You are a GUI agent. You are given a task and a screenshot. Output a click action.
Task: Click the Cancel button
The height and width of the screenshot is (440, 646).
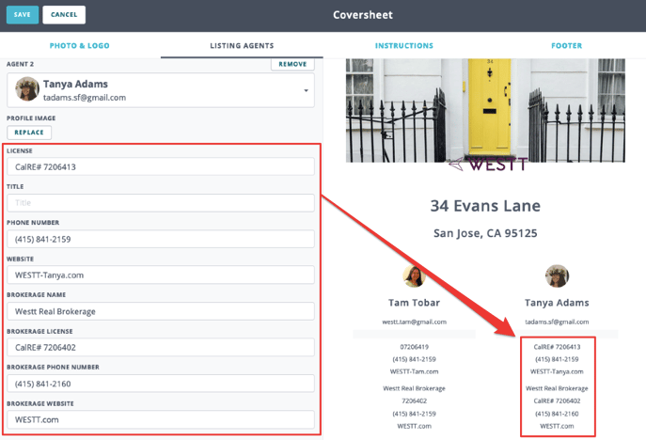[x=64, y=15]
